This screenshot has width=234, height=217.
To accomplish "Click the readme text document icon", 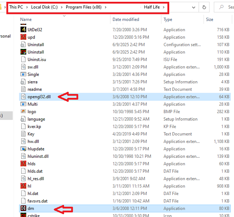I will point(23,89).
